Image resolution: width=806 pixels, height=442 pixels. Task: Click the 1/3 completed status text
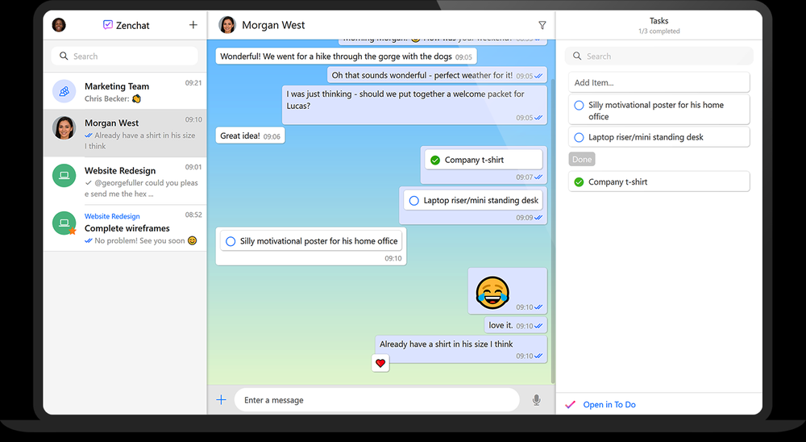659,31
